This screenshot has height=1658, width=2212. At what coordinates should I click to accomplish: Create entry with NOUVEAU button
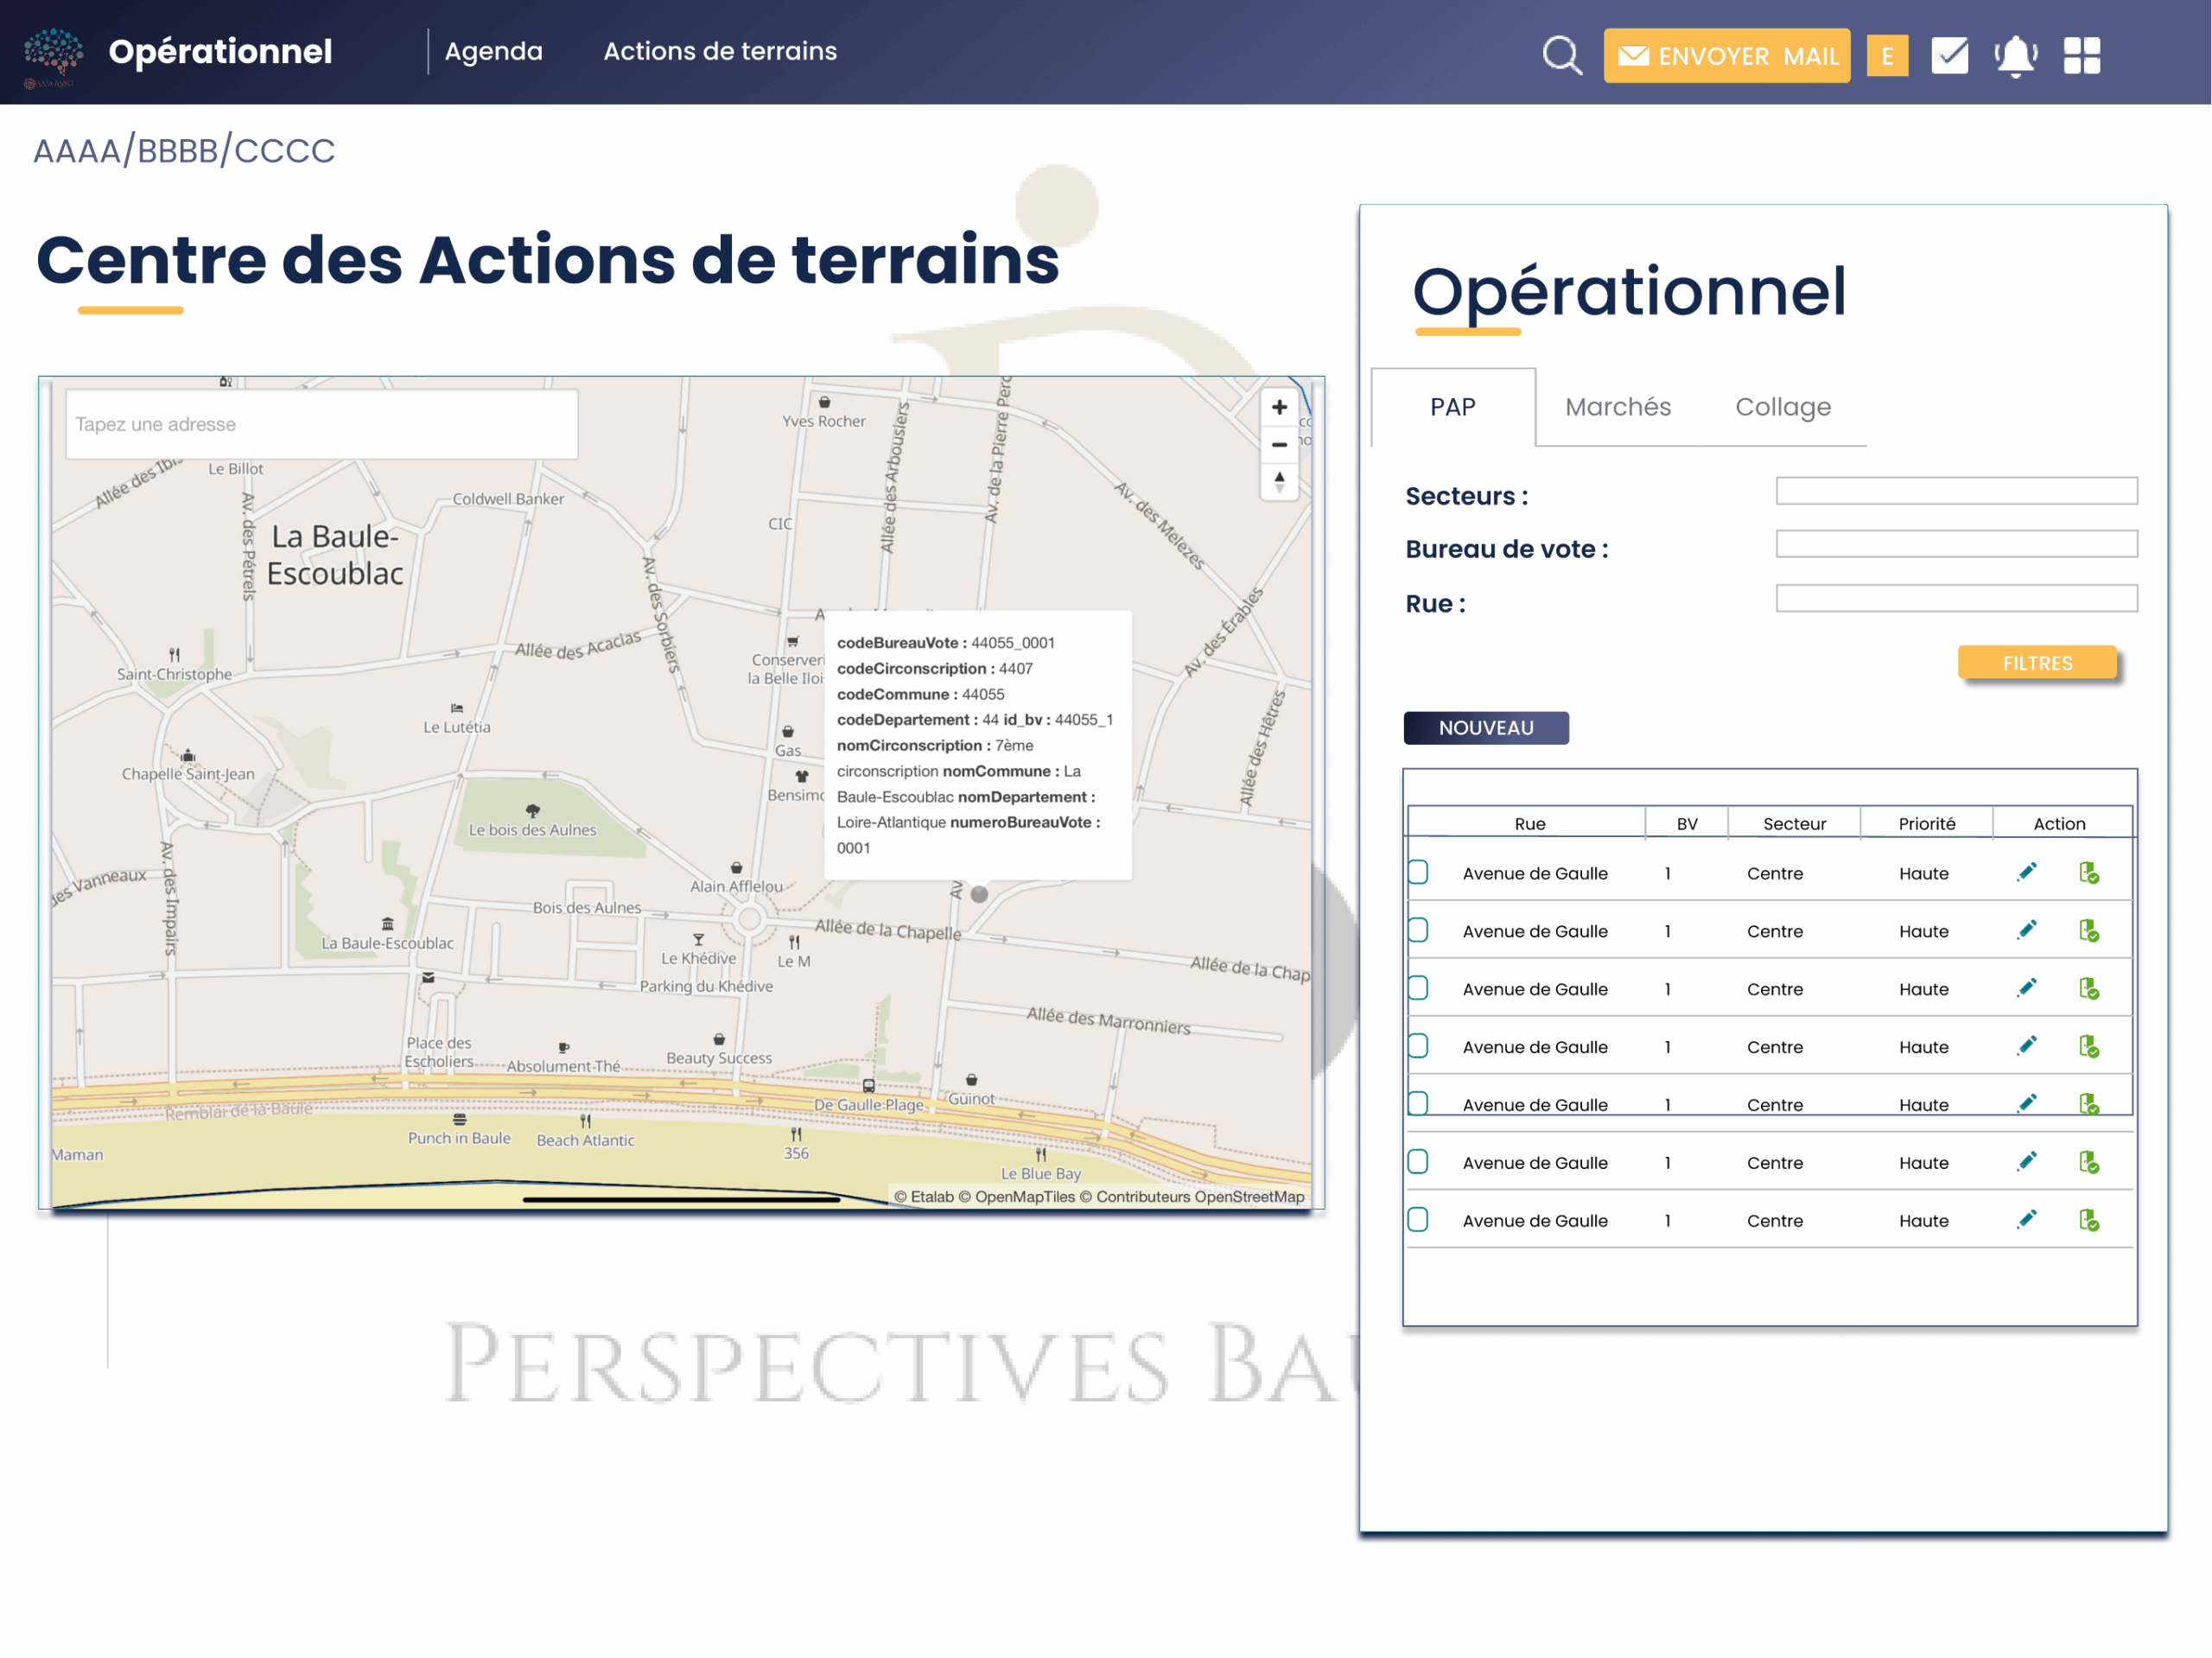coord(1485,728)
